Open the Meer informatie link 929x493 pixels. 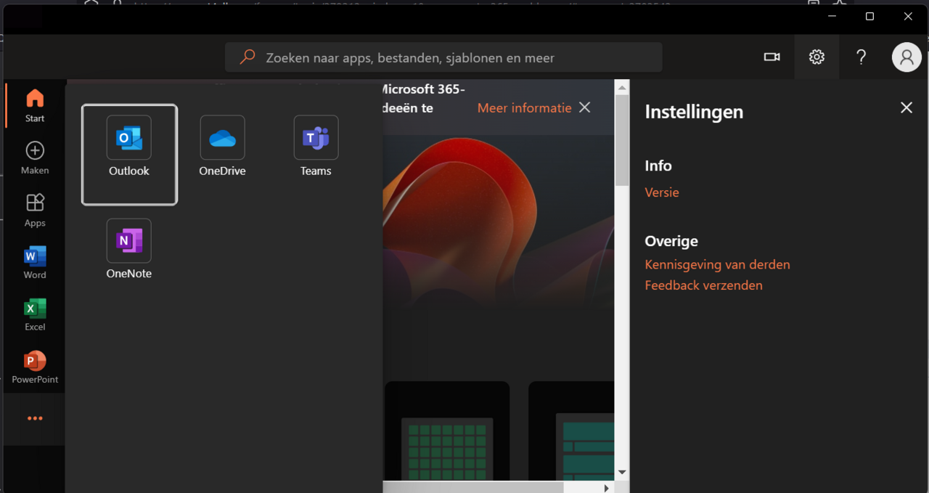pos(524,107)
